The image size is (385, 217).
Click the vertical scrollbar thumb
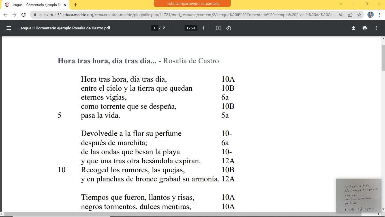(x=383, y=57)
